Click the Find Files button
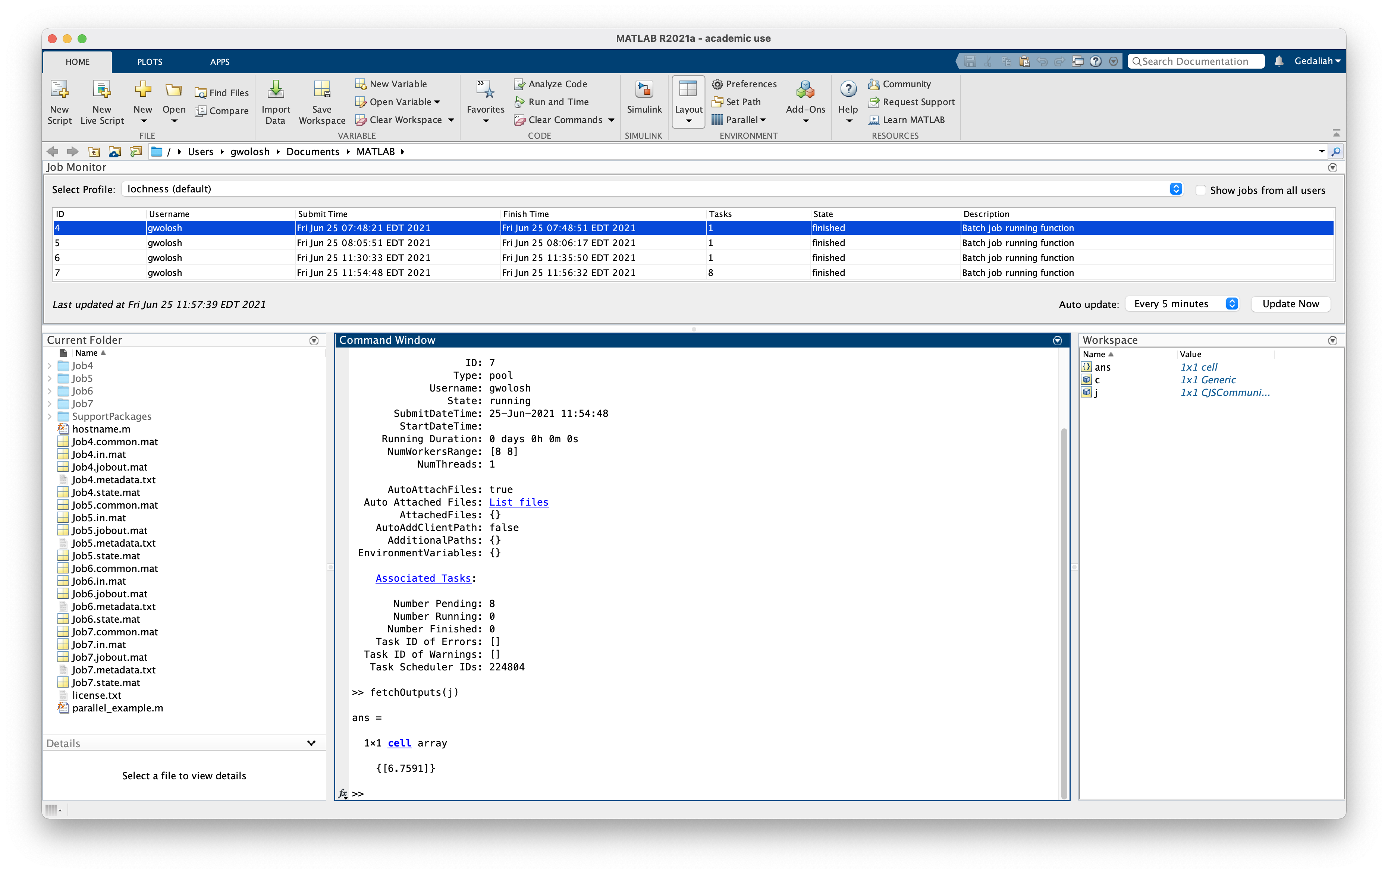The width and height of the screenshot is (1388, 874). click(222, 93)
